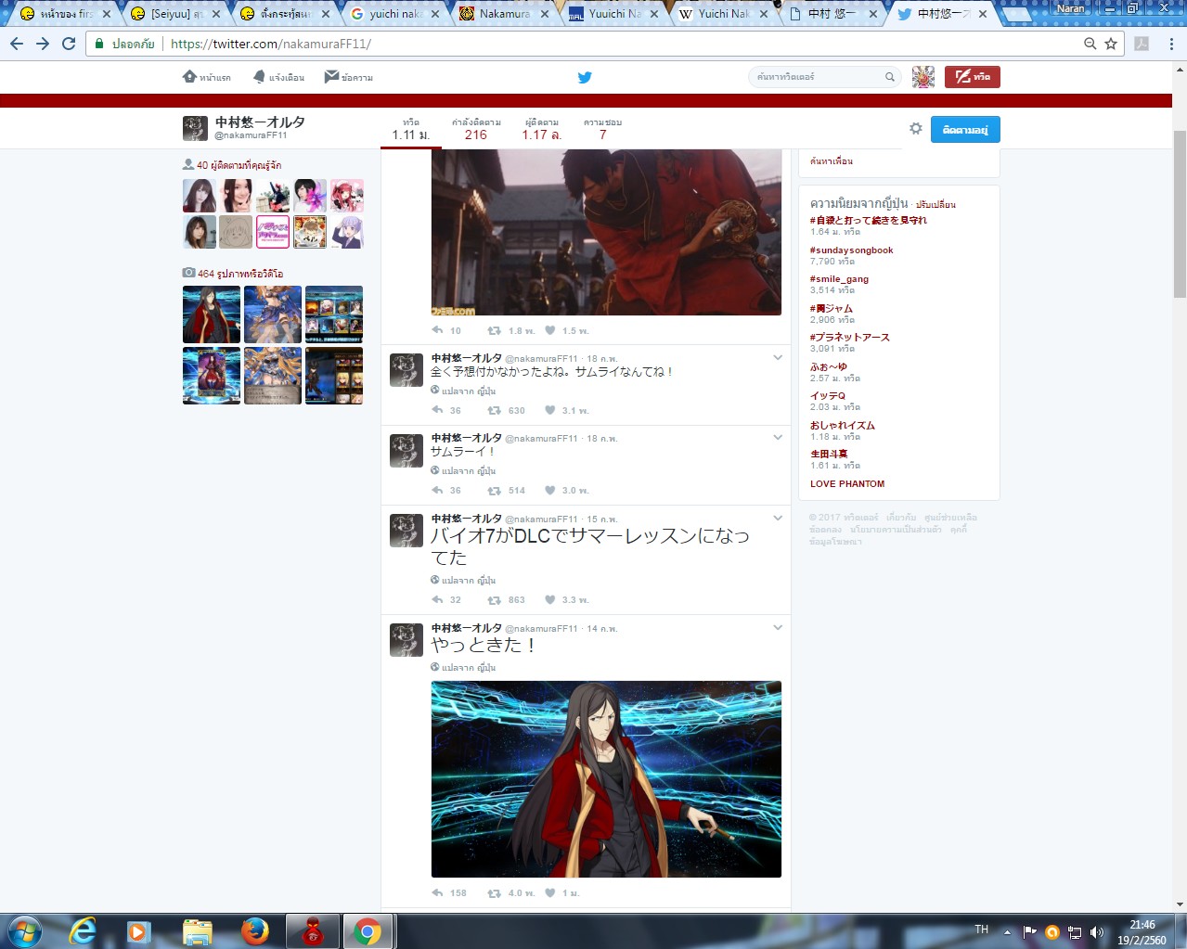The width and height of the screenshot is (1187, 949).
Task: Click the blue Following (ติดตามอยู่) button
Action: pyautogui.click(x=965, y=130)
